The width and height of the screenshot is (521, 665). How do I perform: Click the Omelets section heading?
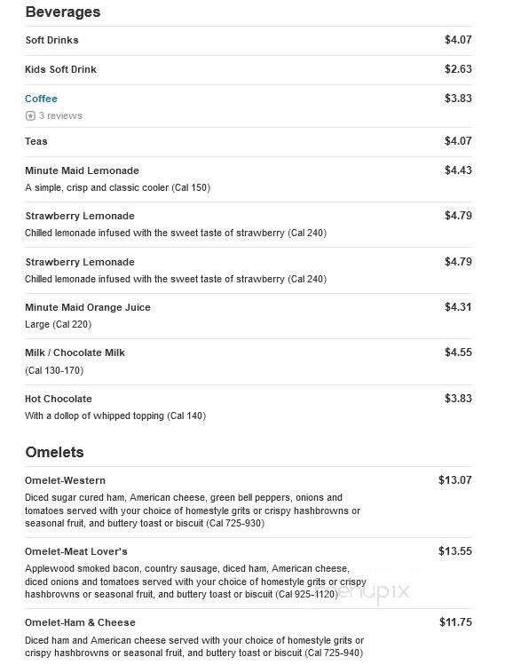click(x=54, y=452)
